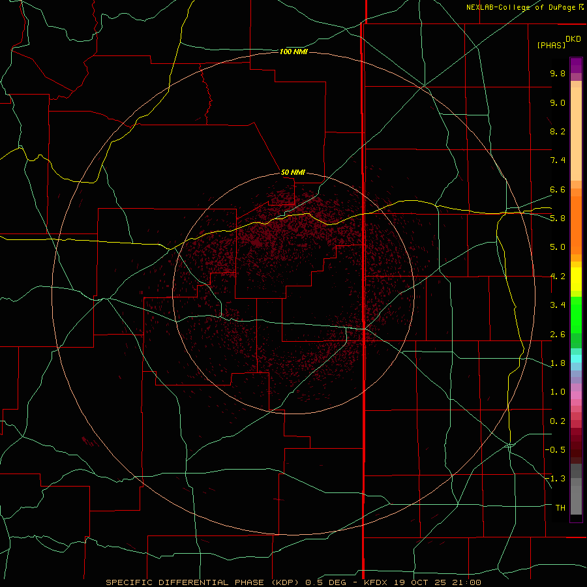Click the 0.2 scale label
Image resolution: width=587 pixels, height=587 pixels.
click(x=558, y=421)
